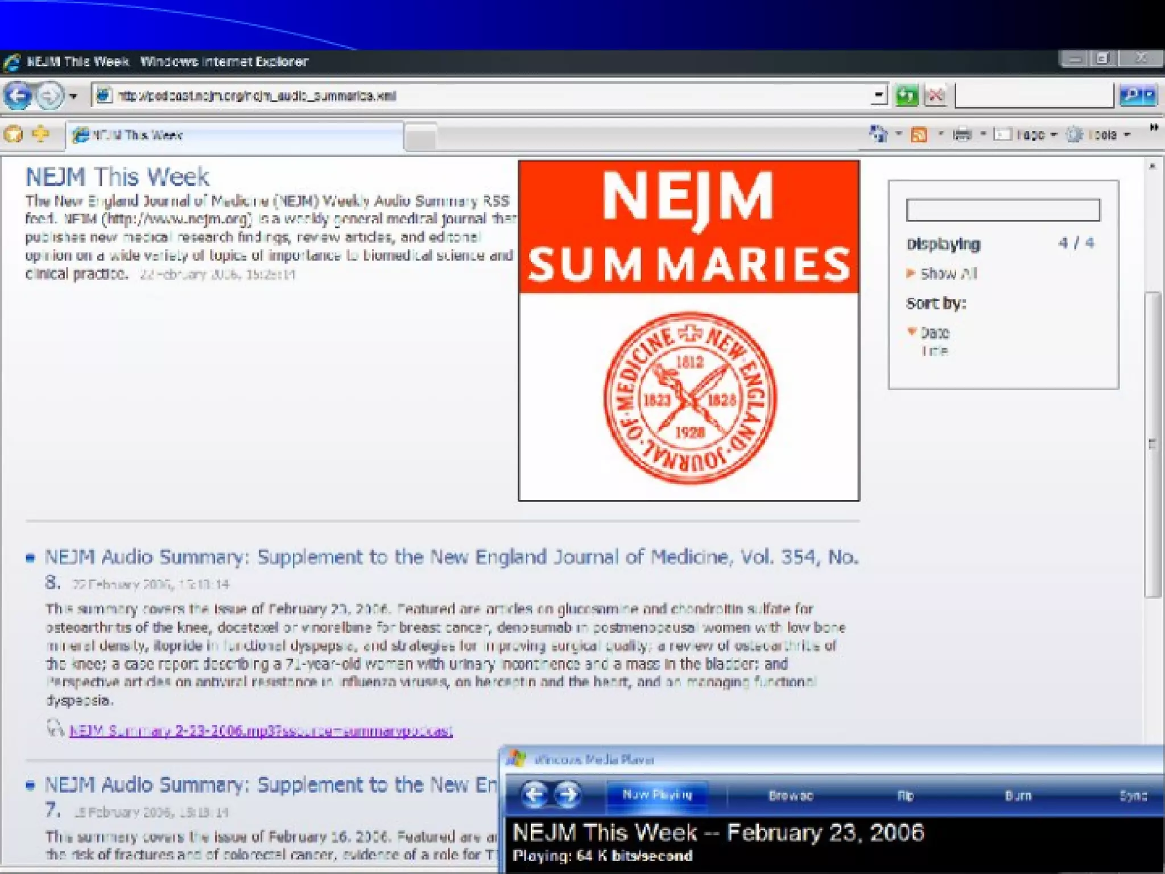
Task: Click the RSS feeds toolbar icon
Action: (919, 135)
